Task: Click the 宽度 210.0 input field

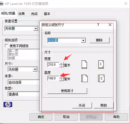Action: [53, 65]
